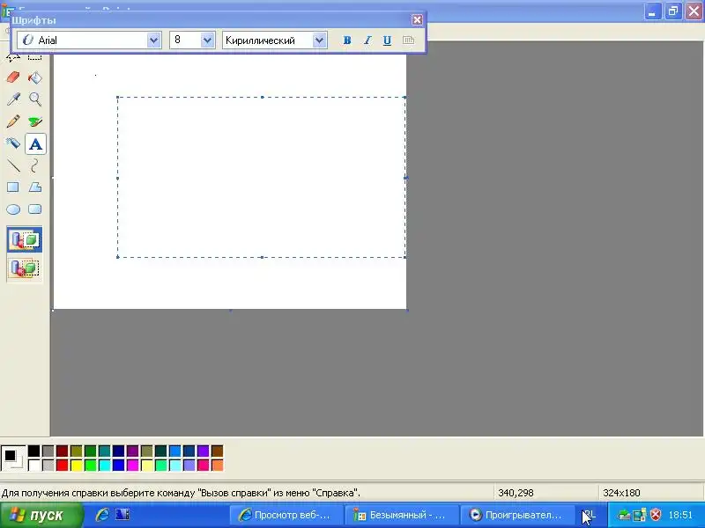
Task: Toggle italic in Fonts toolbar
Action: click(367, 40)
